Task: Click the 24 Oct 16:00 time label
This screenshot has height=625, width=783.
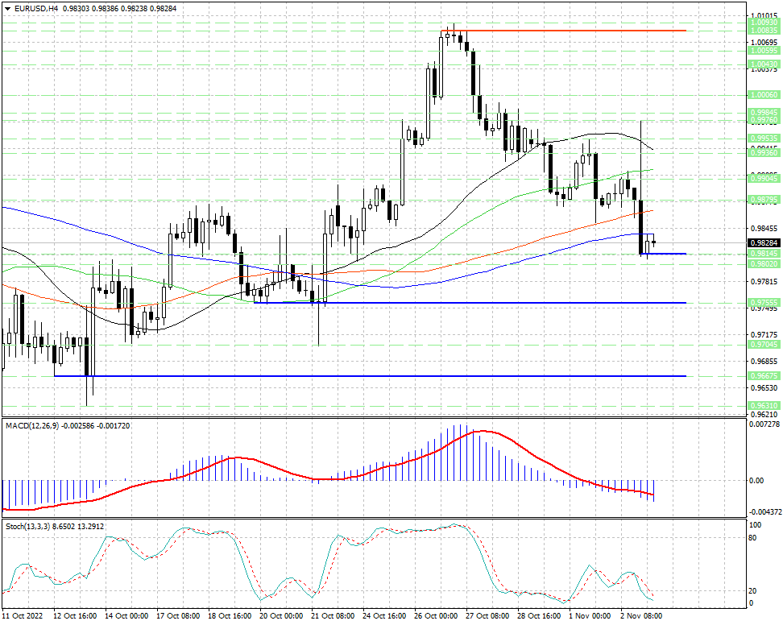Action: tap(384, 616)
